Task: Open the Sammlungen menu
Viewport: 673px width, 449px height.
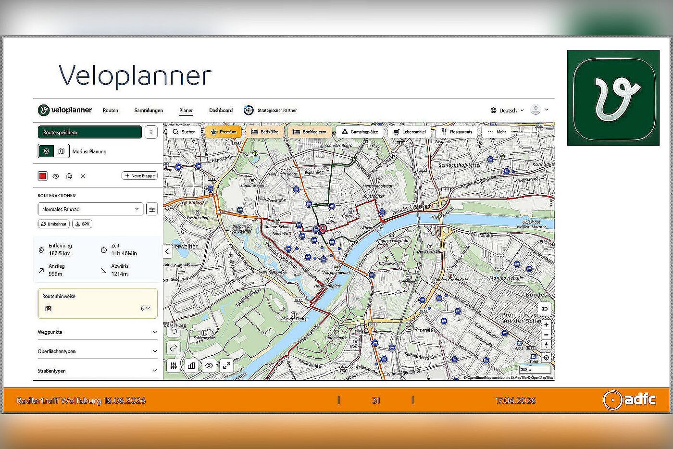Action: point(149,111)
